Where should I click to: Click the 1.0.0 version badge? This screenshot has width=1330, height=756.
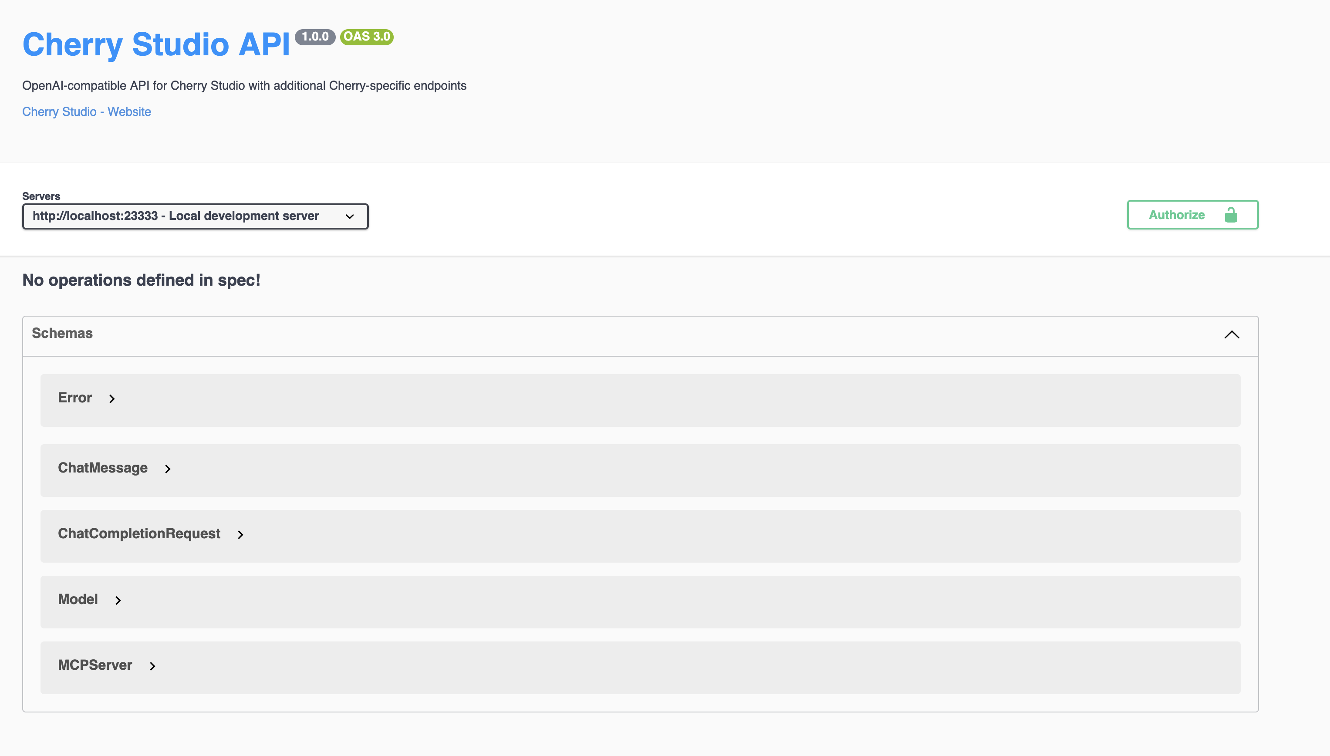click(x=315, y=37)
